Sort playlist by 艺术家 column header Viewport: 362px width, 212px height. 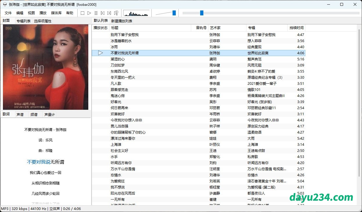click(x=215, y=28)
